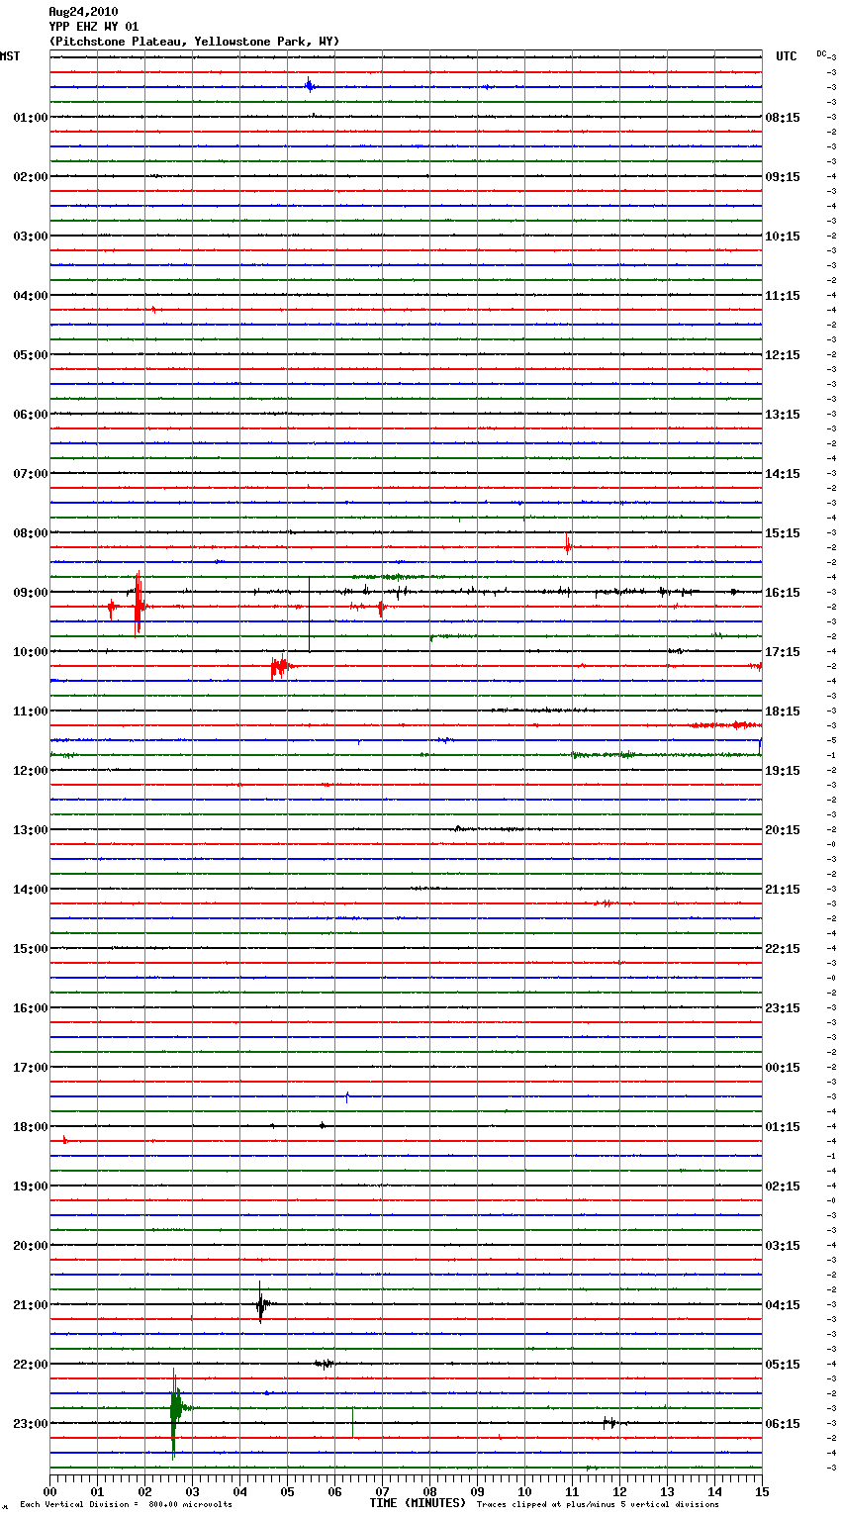This screenshot has height=1518, width=841.
Task: Click minute axis label 08
Action: click(429, 1491)
